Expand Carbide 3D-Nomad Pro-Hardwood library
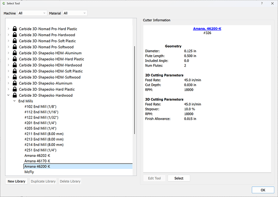Image resolution: width=278 pixels, height=197 pixels. point(8,35)
